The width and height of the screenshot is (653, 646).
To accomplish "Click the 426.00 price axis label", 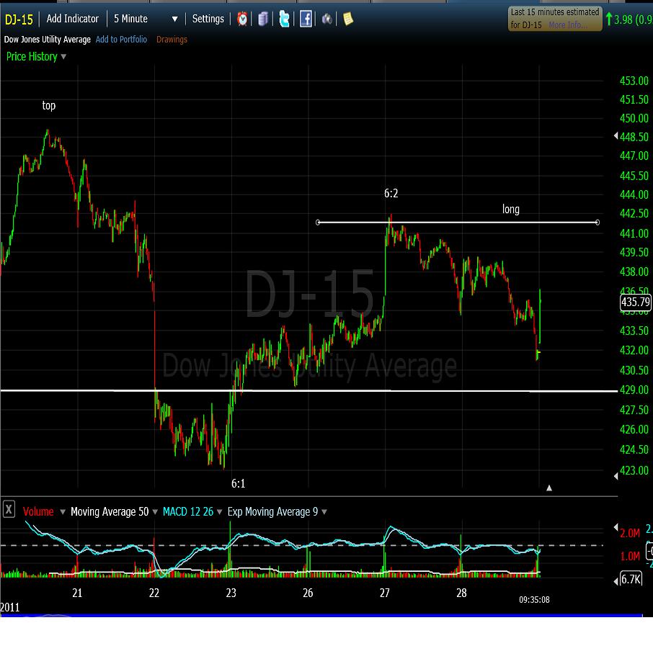I will coord(634,429).
